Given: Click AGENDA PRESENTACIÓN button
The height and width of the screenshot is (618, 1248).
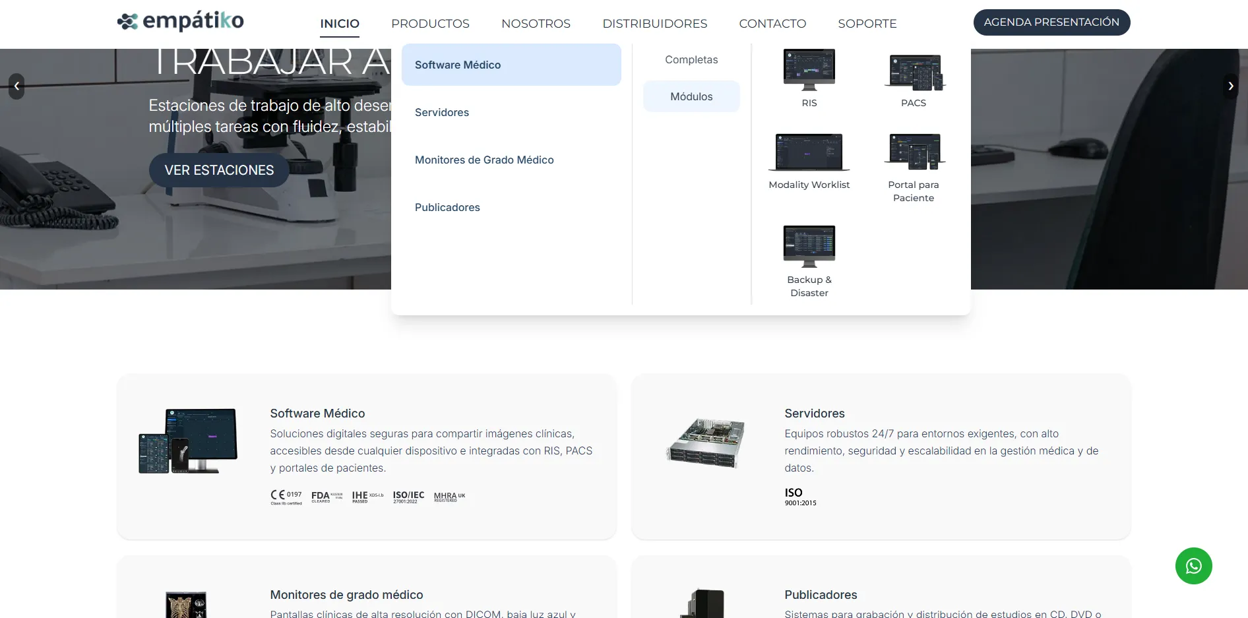Looking at the screenshot, I should coord(1051,22).
